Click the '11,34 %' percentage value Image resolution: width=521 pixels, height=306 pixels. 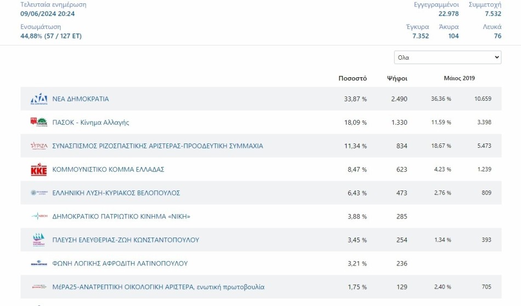355,146
